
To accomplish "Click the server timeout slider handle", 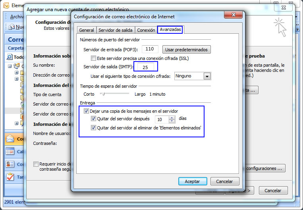I will (x=103, y=94).
